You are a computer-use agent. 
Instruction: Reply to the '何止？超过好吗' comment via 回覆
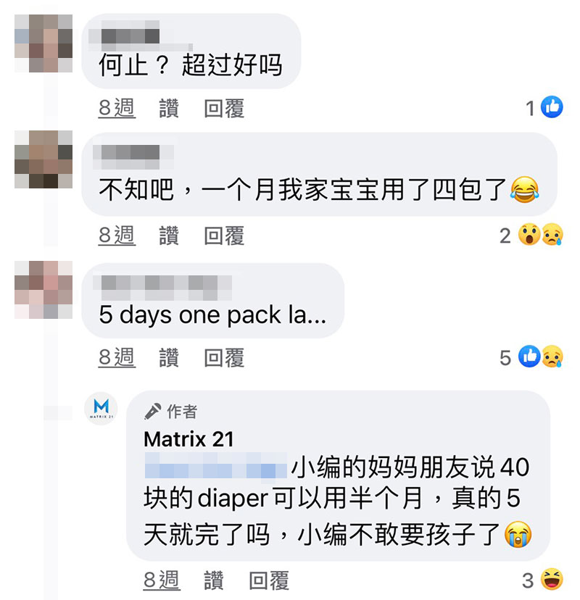[224, 108]
